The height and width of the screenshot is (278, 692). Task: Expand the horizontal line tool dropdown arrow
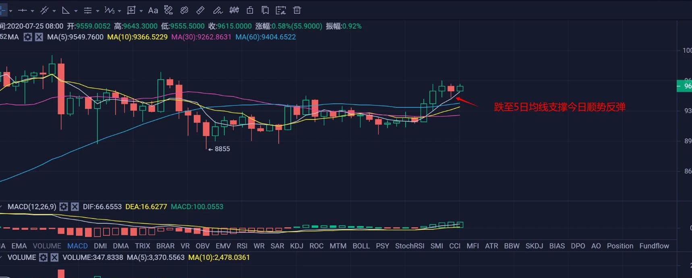pyautogui.click(x=32, y=11)
